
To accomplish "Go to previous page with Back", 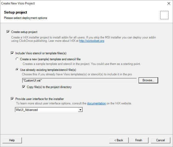I will [119, 140].
